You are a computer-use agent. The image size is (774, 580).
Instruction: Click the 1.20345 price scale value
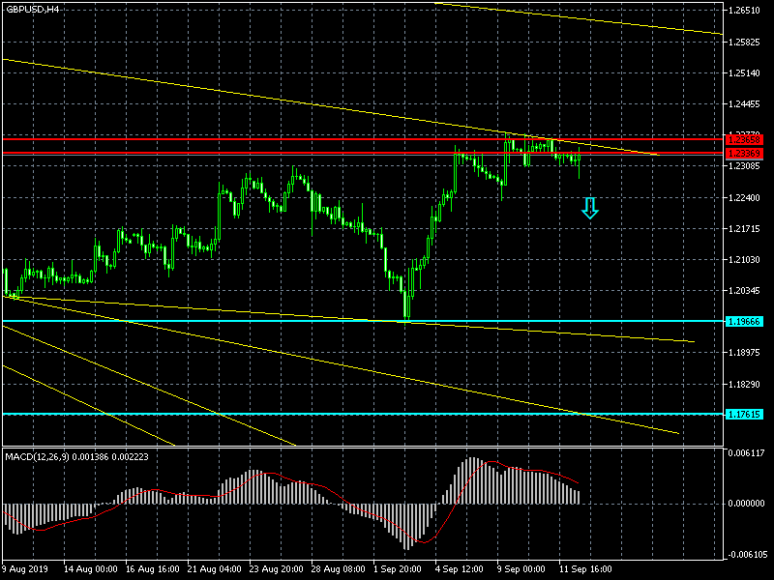[x=744, y=291]
